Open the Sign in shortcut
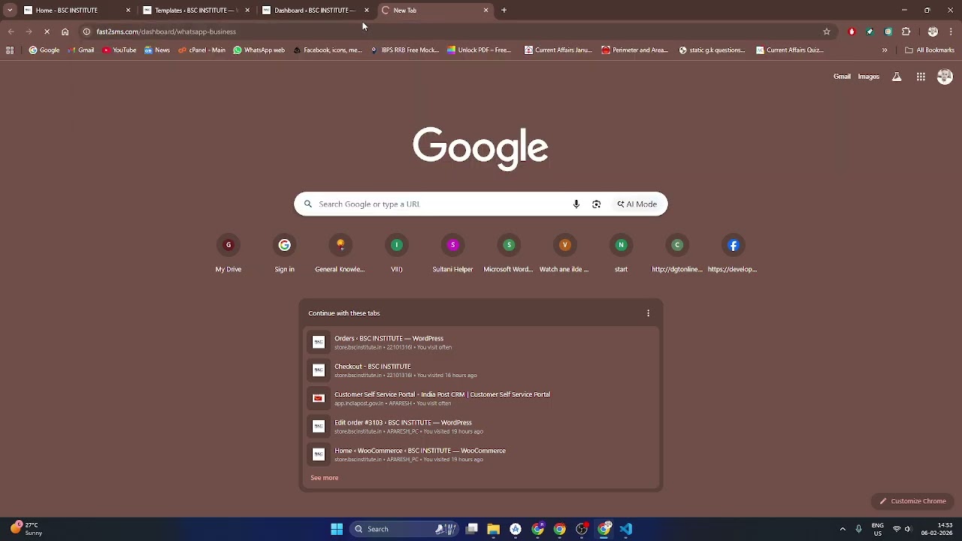Image resolution: width=962 pixels, height=541 pixels. click(x=284, y=255)
